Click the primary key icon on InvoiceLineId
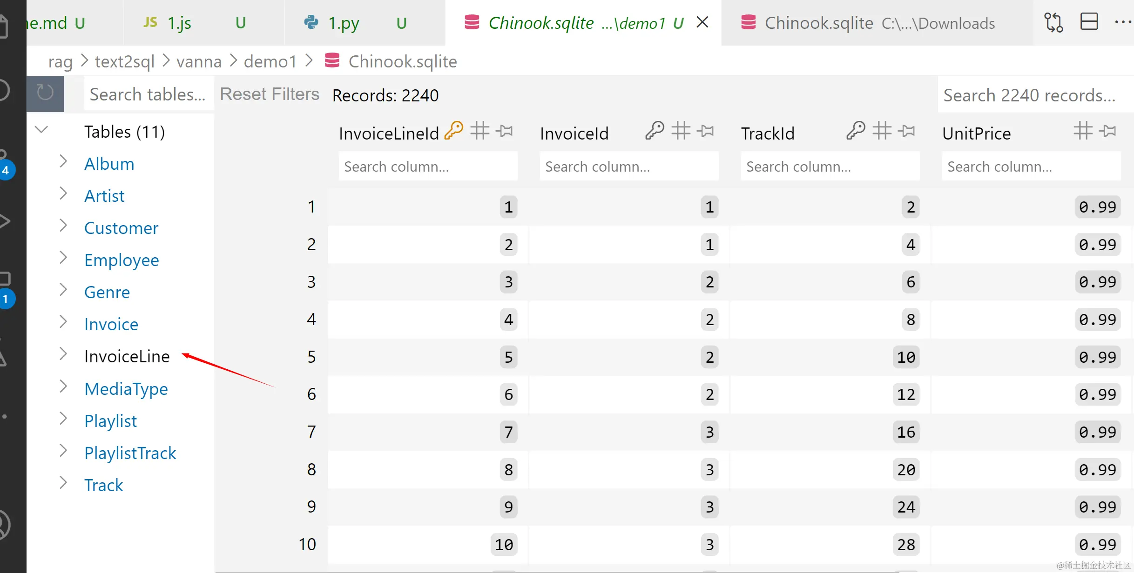Screen dimensions: 1134x573 [x=453, y=131]
